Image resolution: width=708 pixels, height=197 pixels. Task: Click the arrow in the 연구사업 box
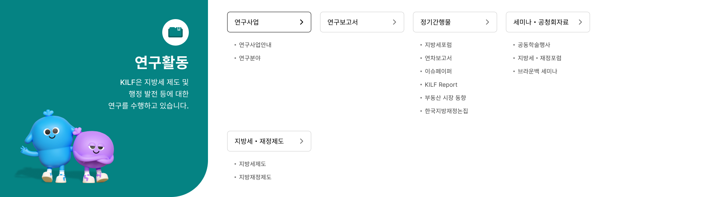[301, 22]
